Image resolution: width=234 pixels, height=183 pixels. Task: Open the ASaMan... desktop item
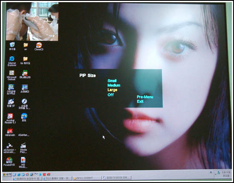coord(24,135)
